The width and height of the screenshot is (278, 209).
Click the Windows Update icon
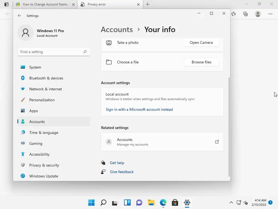pos(23,176)
